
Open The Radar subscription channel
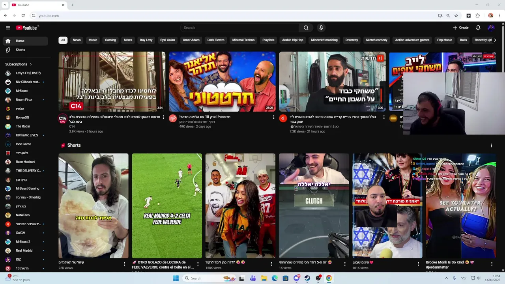click(25, 126)
